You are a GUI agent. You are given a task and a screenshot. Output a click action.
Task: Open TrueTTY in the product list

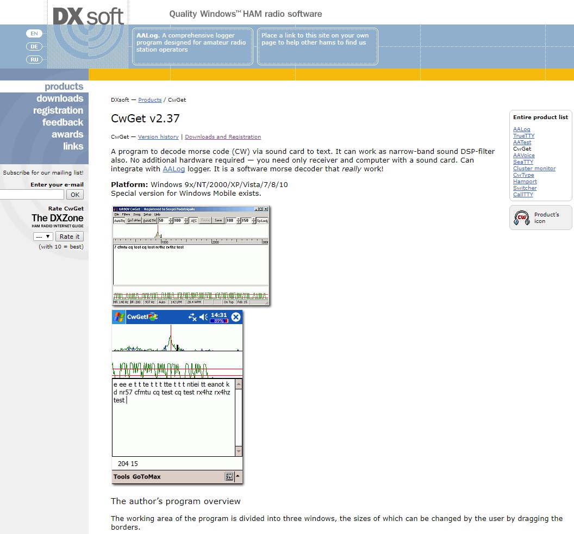coord(523,136)
